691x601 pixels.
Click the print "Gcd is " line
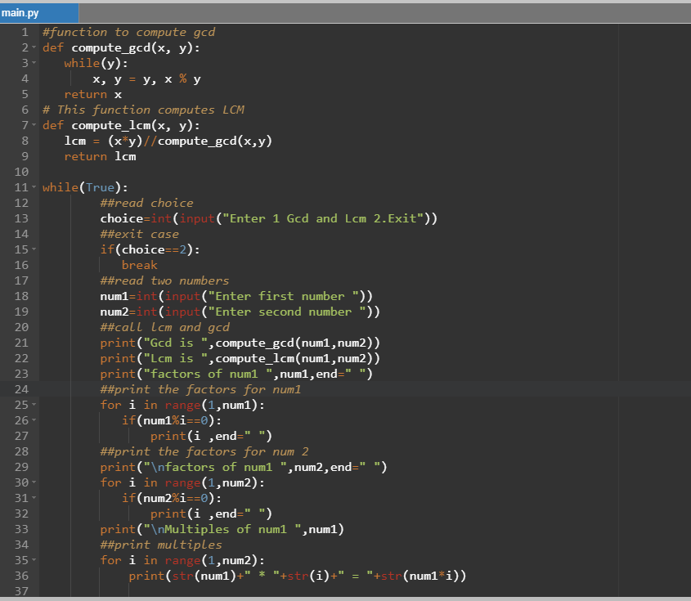[x=240, y=343]
